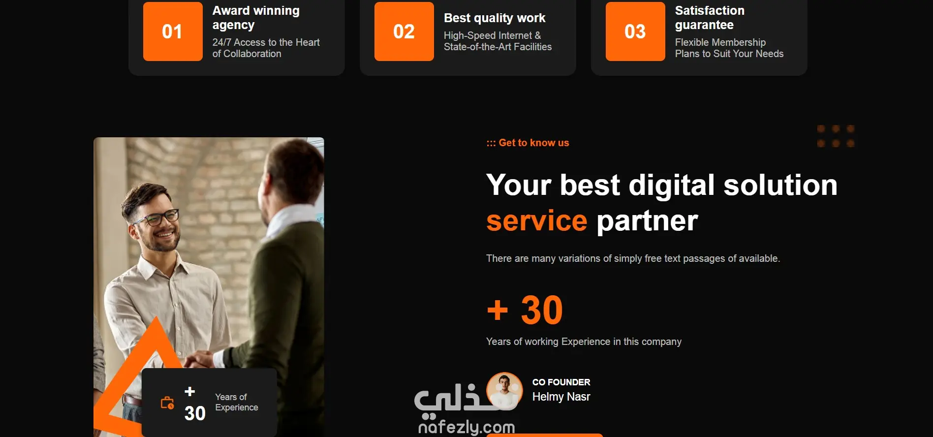
Task: Click the orange 03 number badge
Action: tap(635, 31)
